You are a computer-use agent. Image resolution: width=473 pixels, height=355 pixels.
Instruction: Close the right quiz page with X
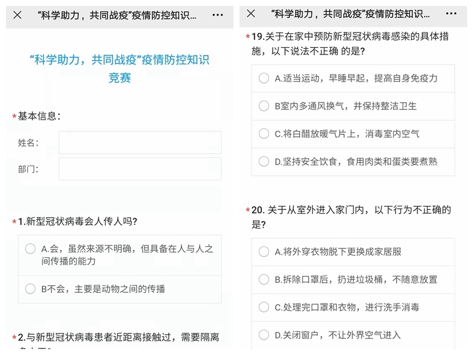pyautogui.click(x=251, y=14)
